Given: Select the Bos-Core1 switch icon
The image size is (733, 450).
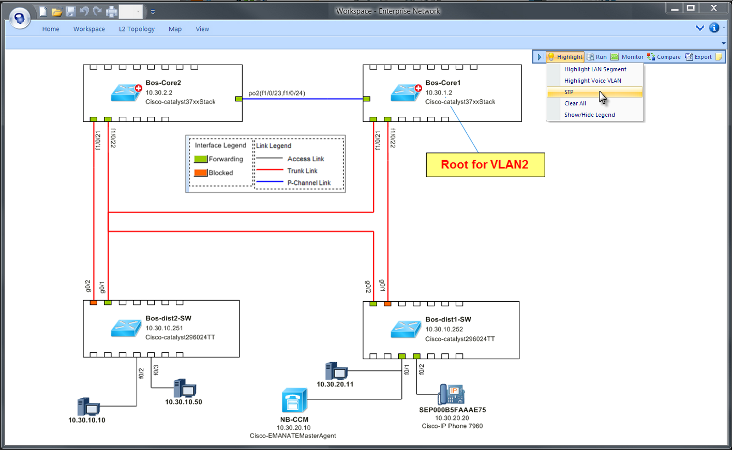Looking at the screenshot, I should 406,92.
